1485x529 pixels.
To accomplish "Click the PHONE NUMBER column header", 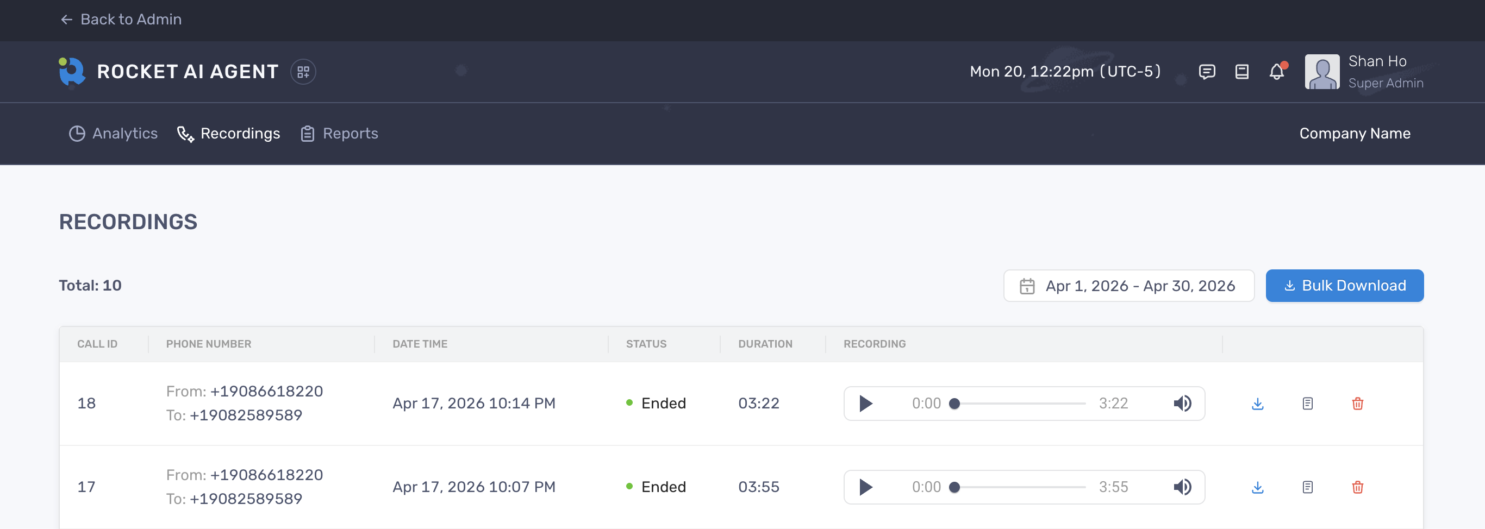I will click(209, 344).
